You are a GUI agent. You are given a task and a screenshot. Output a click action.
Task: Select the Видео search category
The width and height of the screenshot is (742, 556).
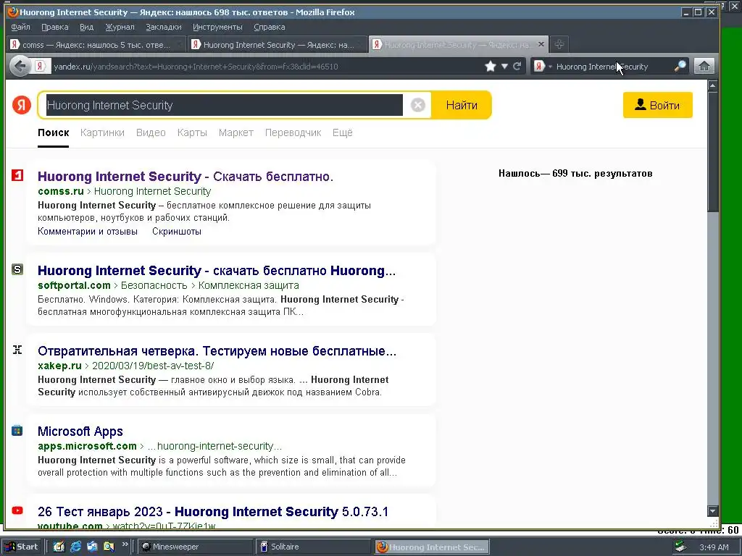tap(151, 133)
